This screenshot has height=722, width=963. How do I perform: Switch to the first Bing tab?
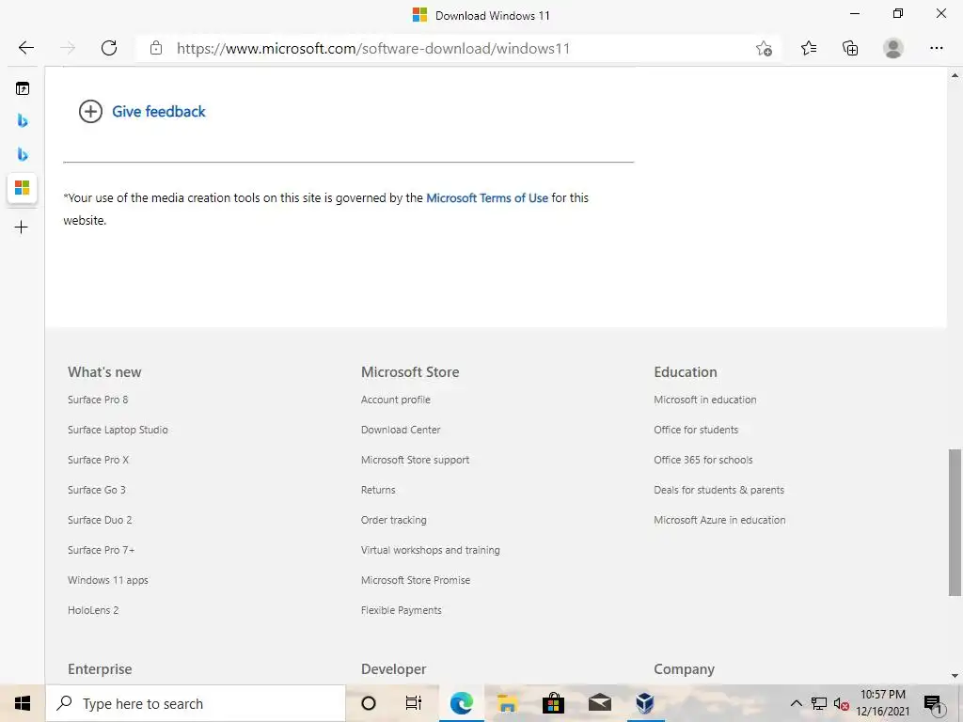(23, 120)
